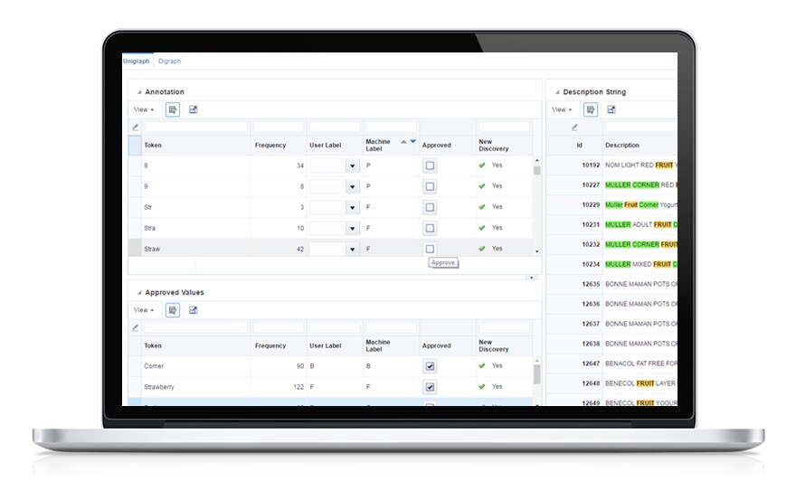Image resolution: width=796 pixels, height=482 pixels.
Task: Check Approved box for token Straw
Action: tap(430, 249)
